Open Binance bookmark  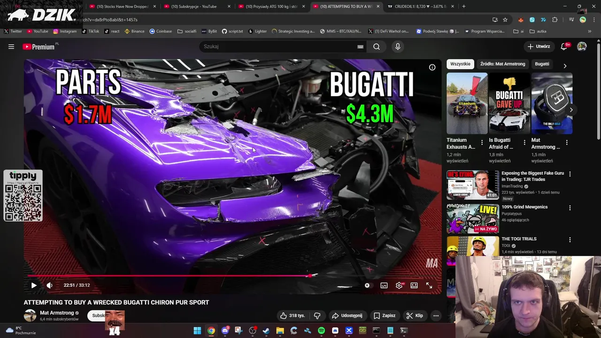(134, 31)
